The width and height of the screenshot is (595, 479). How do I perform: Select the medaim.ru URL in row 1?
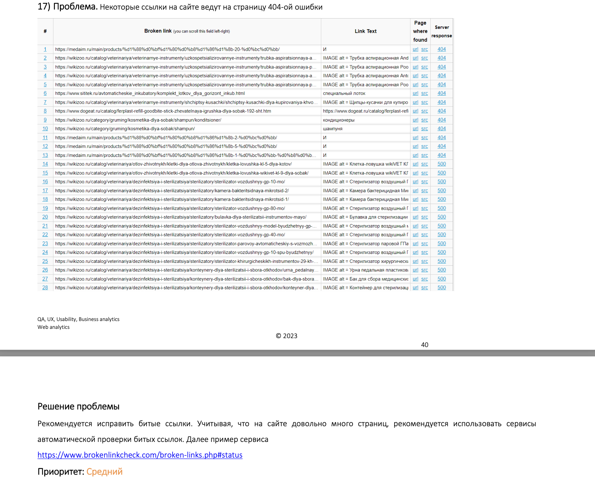click(168, 49)
